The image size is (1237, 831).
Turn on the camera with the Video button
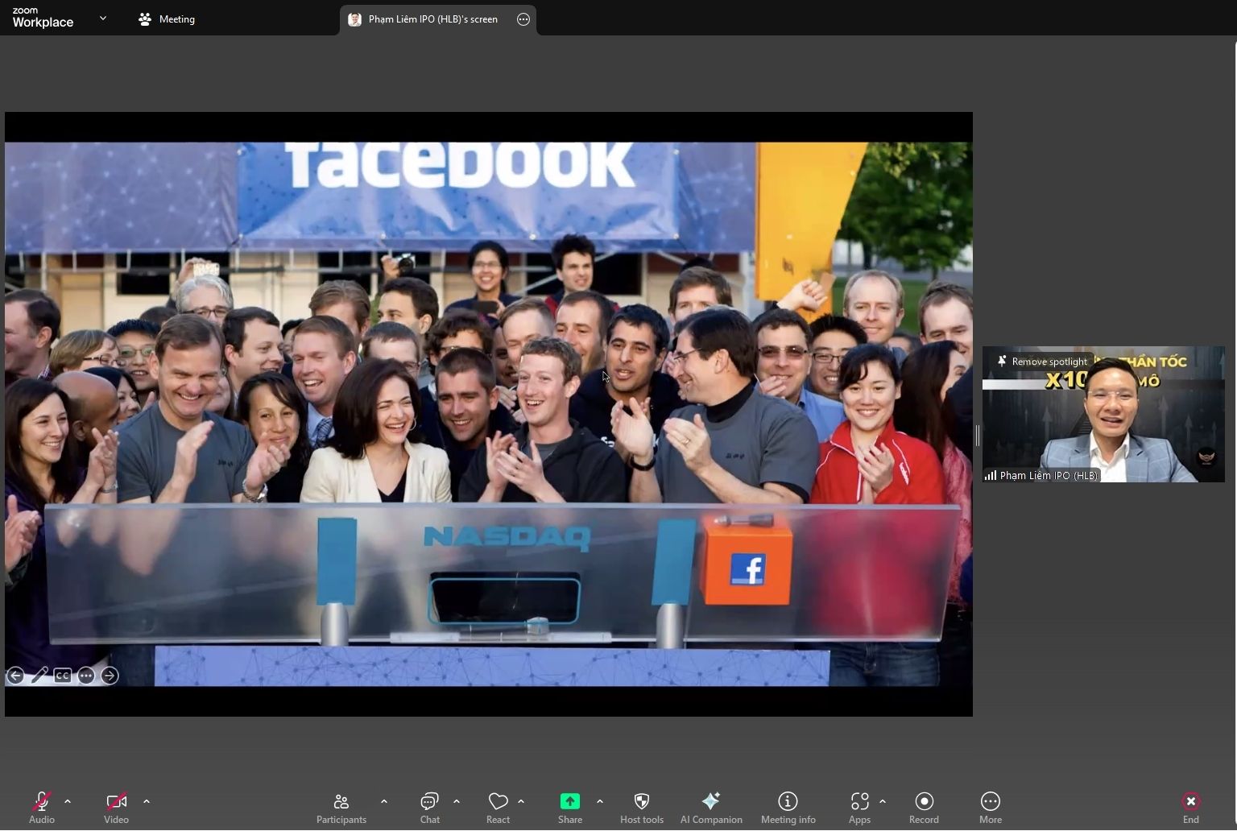click(x=117, y=808)
